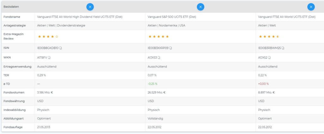Click the TER value 0,22 %
The height and width of the screenshot is (134, 324).
(x=262, y=75)
